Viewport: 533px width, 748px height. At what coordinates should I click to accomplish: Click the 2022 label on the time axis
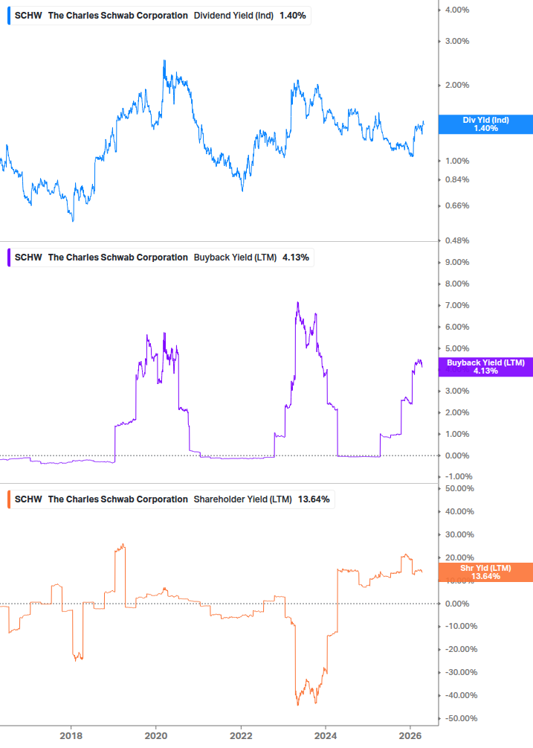click(241, 735)
